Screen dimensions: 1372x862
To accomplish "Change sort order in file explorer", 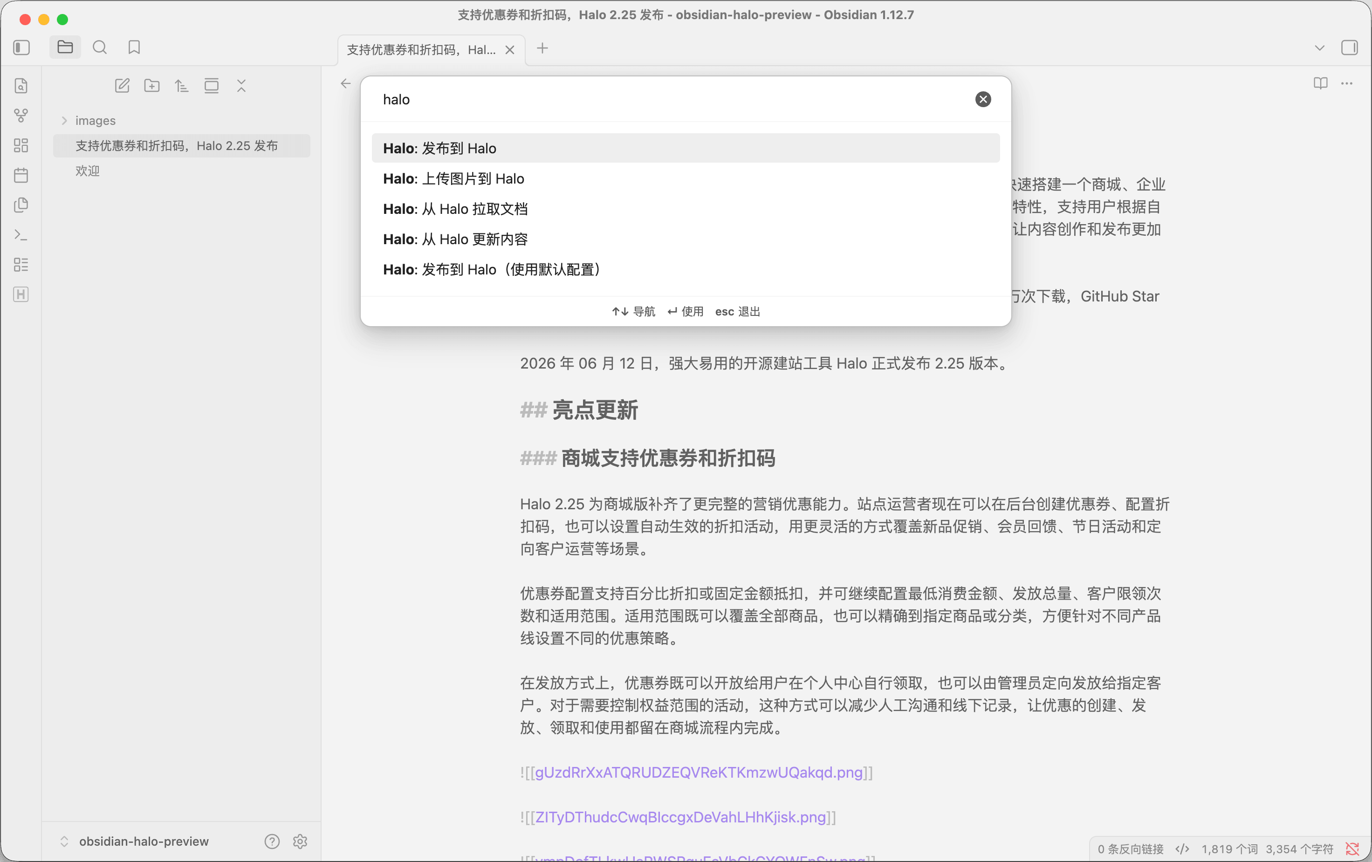I will [182, 86].
